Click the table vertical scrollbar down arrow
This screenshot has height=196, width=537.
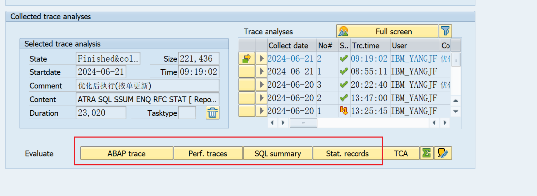[x=456, y=111]
